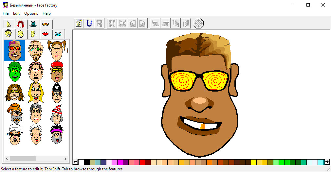
Task: Pick the red beret face preset
Action: [57, 72]
